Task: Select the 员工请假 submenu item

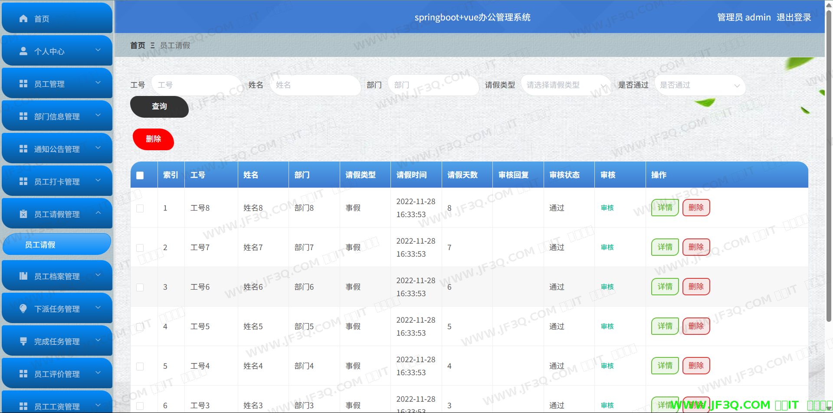Action: click(57, 244)
